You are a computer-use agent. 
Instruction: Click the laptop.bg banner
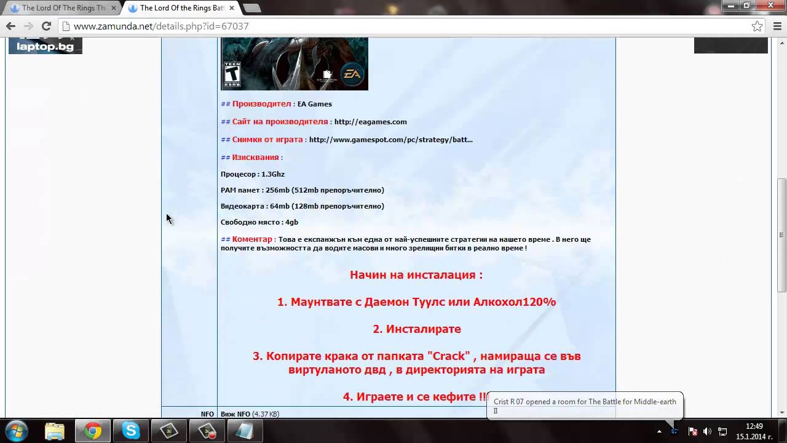(45, 45)
